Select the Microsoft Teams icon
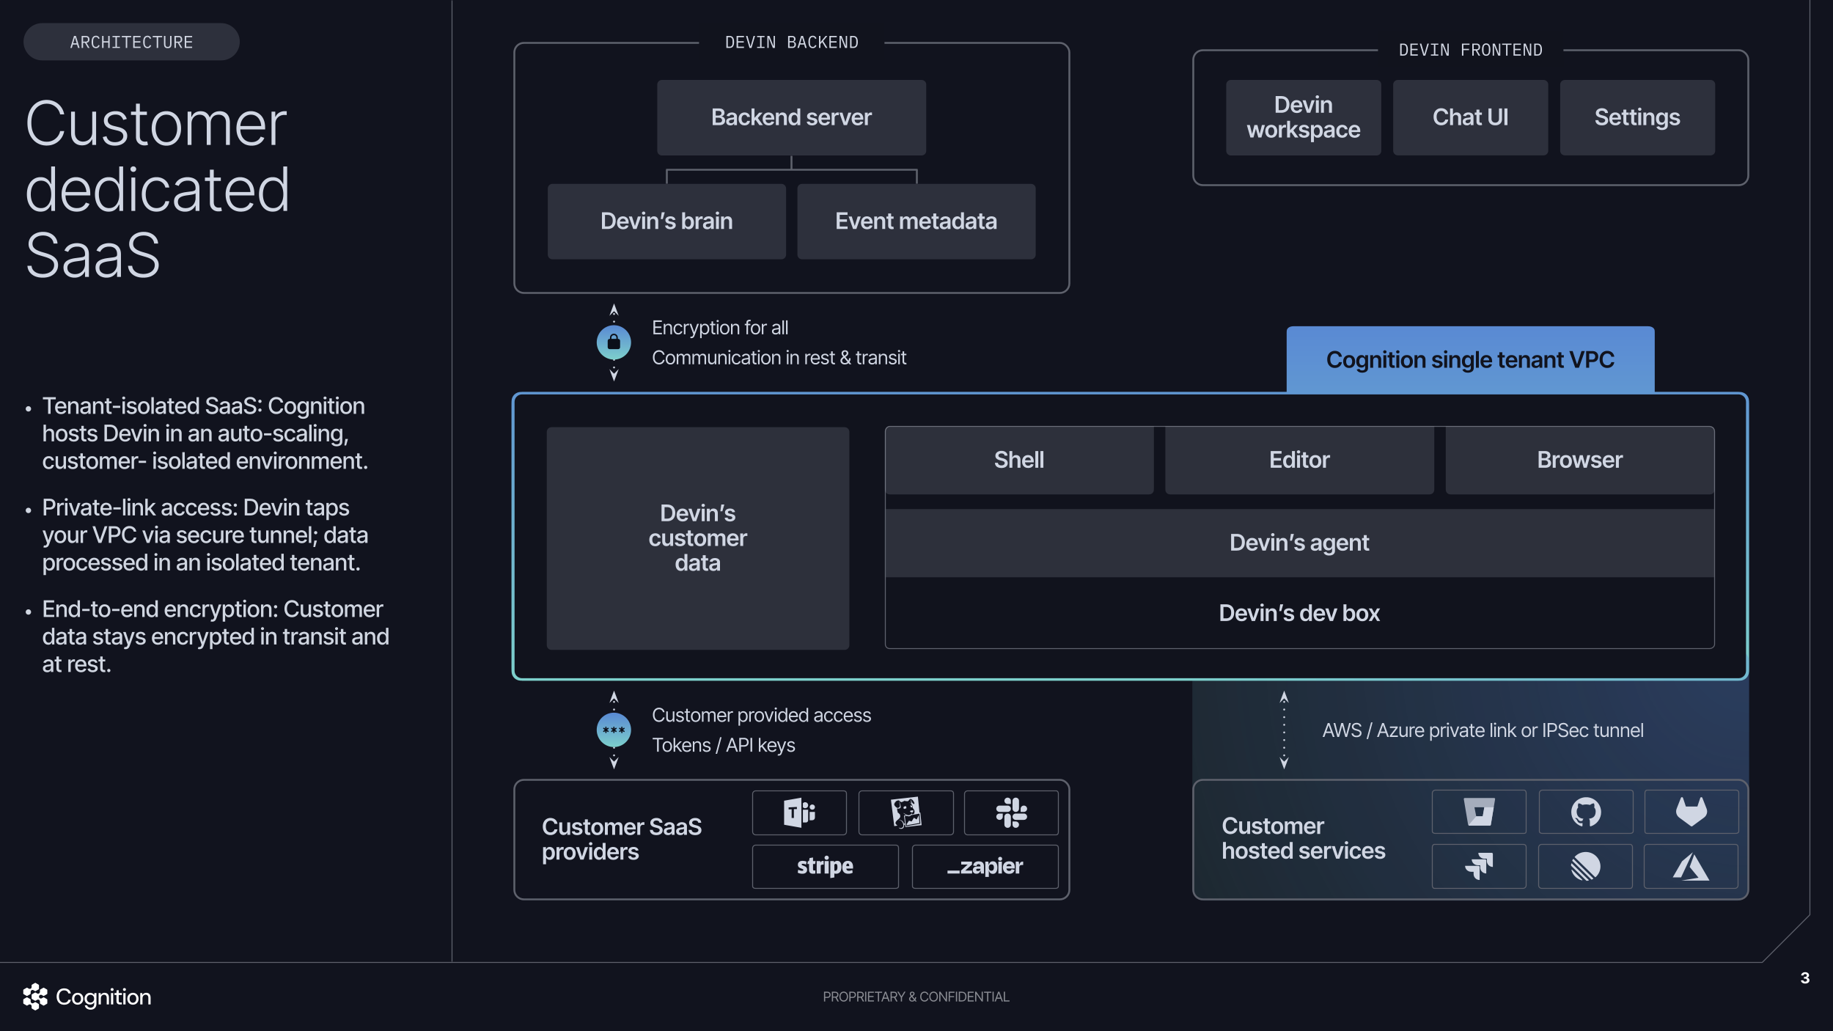 pos(799,812)
